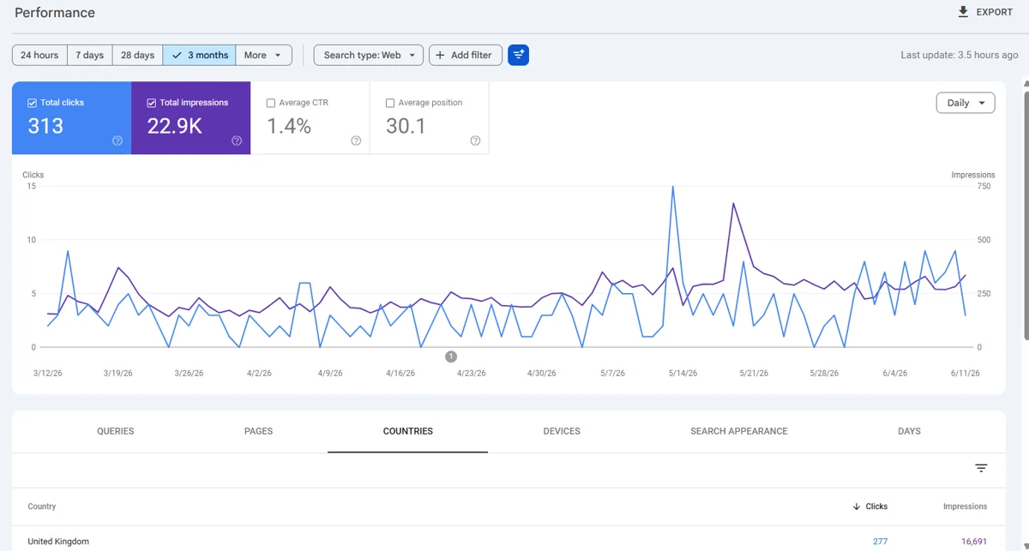Toggle the Total impressions checkbox

tap(151, 103)
